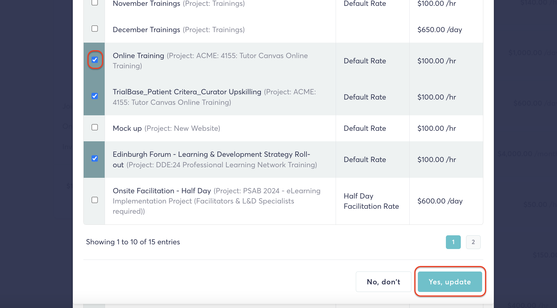Check the December Trainings checkbox
The width and height of the screenshot is (557, 308).
95,29
